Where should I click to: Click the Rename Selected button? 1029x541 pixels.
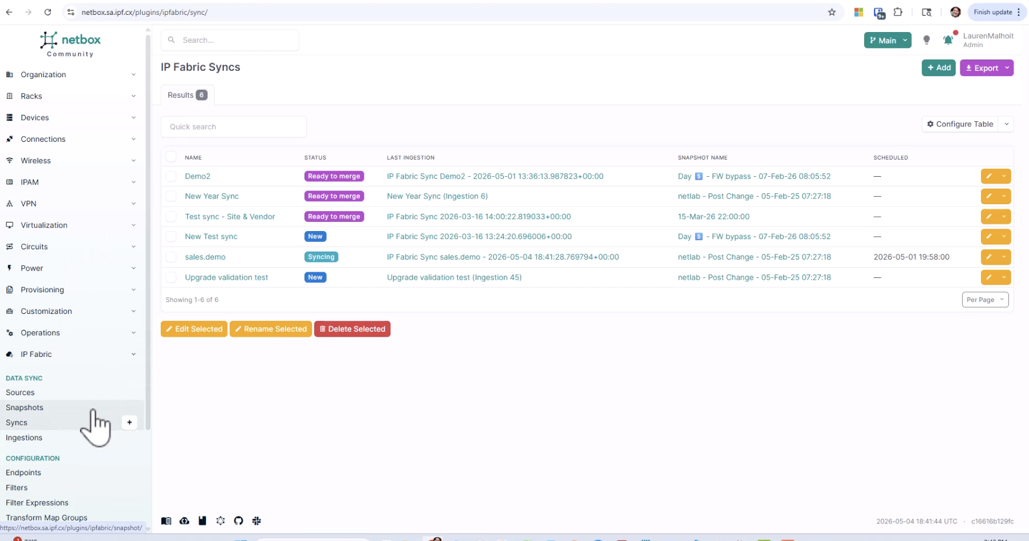271,329
